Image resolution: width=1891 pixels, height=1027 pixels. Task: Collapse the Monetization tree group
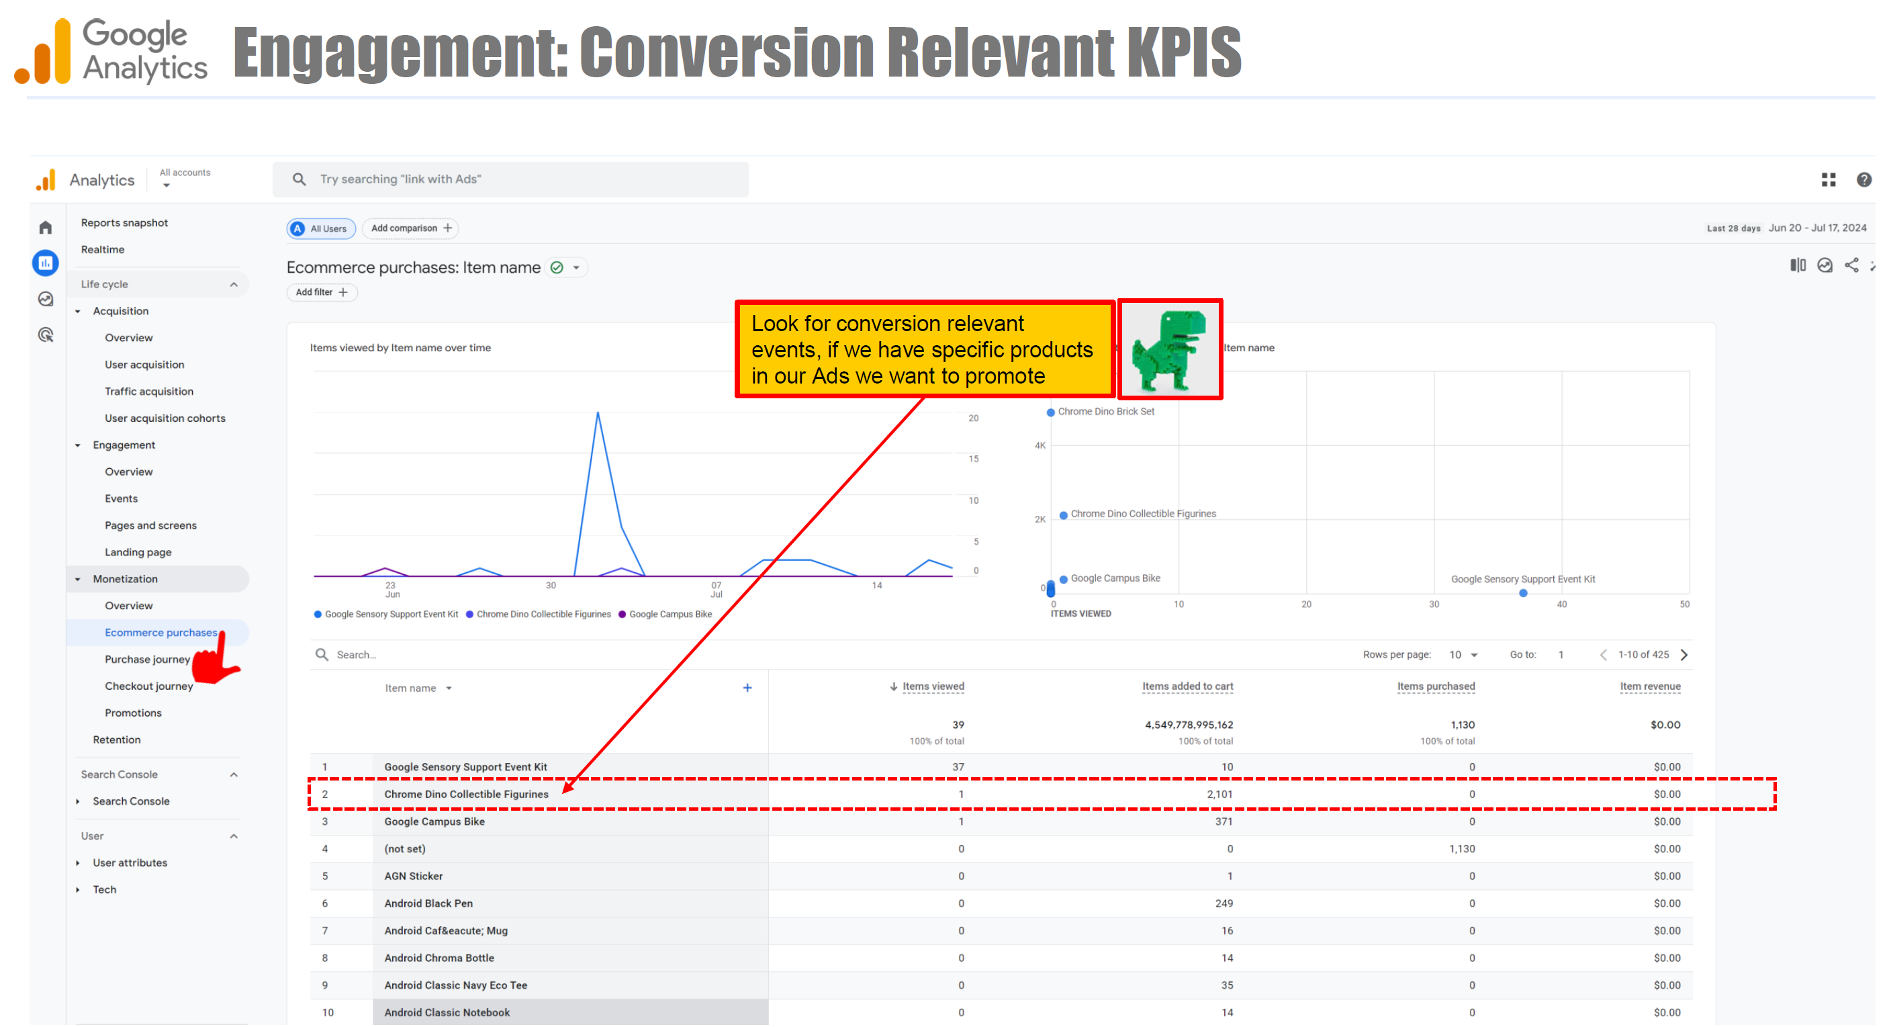(x=78, y=579)
